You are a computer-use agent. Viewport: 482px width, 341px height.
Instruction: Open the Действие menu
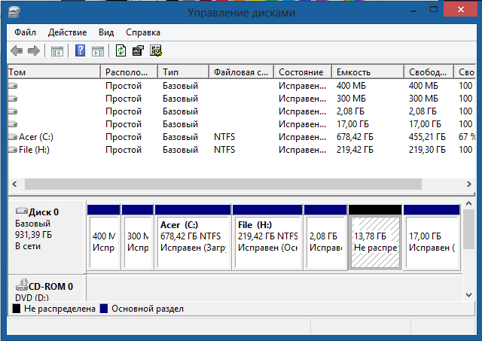click(x=67, y=32)
